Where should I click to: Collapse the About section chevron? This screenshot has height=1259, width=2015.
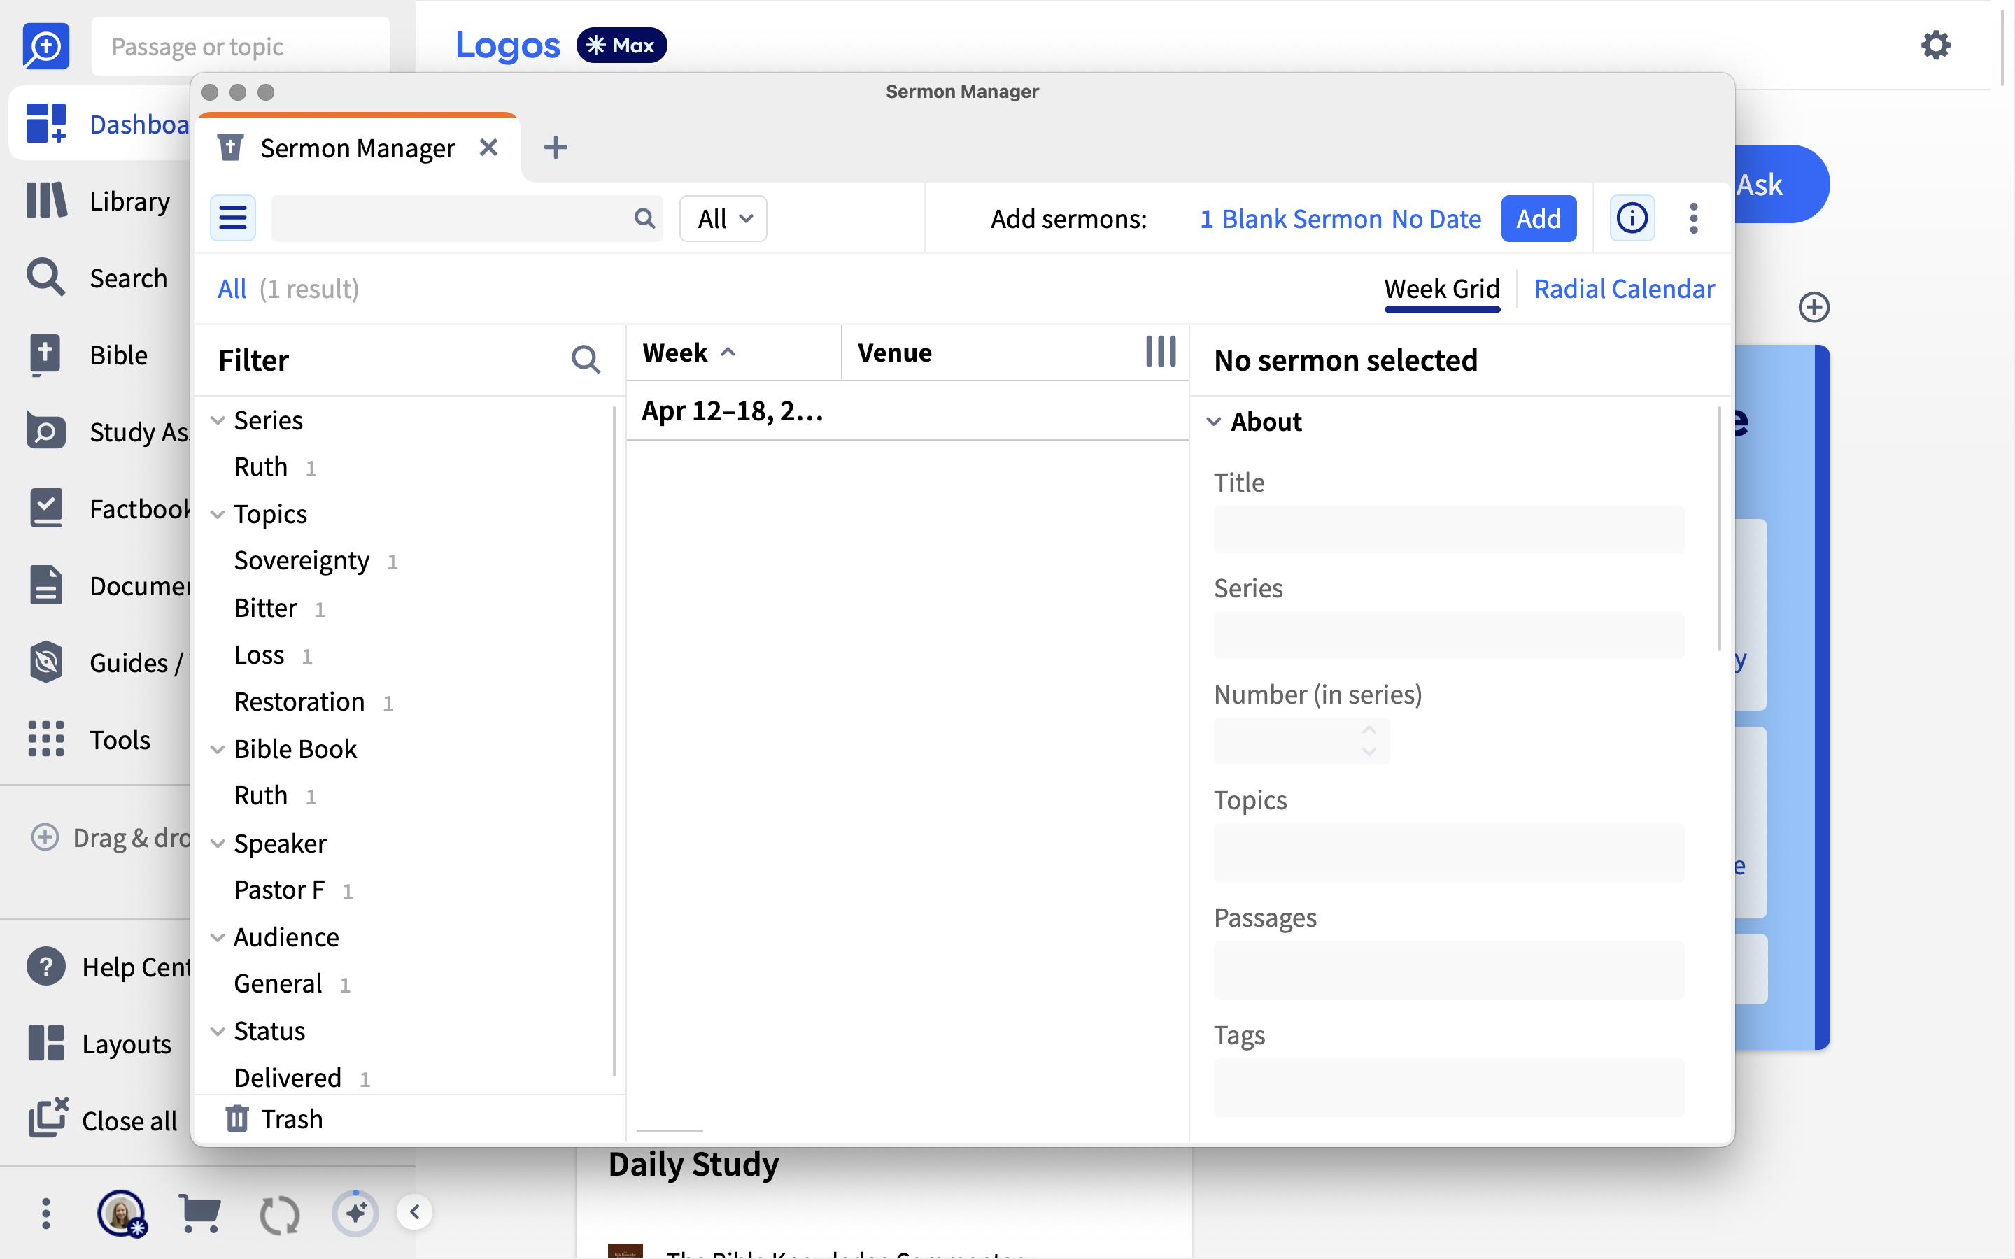click(1214, 421)
